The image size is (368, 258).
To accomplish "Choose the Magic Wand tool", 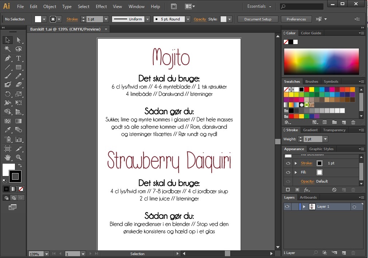I will pyautogui.click(x=7, y=49).
